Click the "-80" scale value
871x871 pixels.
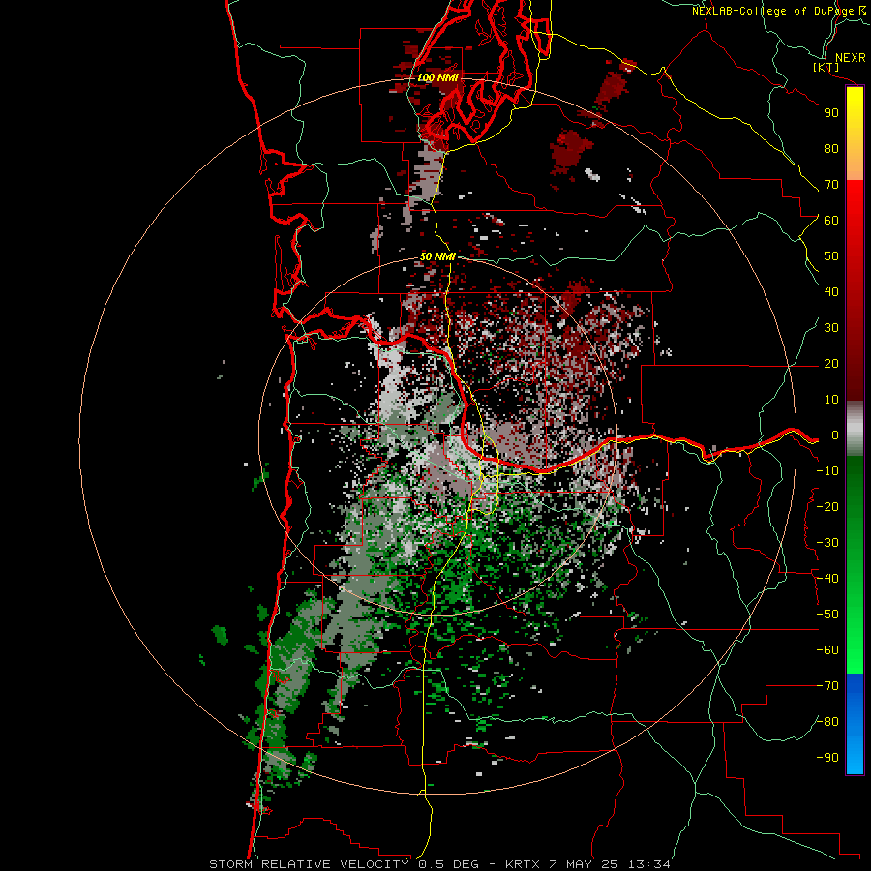point(827,722)
